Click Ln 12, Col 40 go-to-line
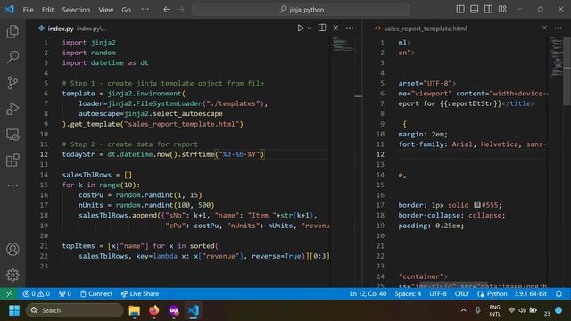The width and height of the screenshot is (571, 321). (368, 293)
